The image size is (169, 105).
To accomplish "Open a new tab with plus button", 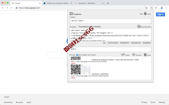I will [108, 3].
